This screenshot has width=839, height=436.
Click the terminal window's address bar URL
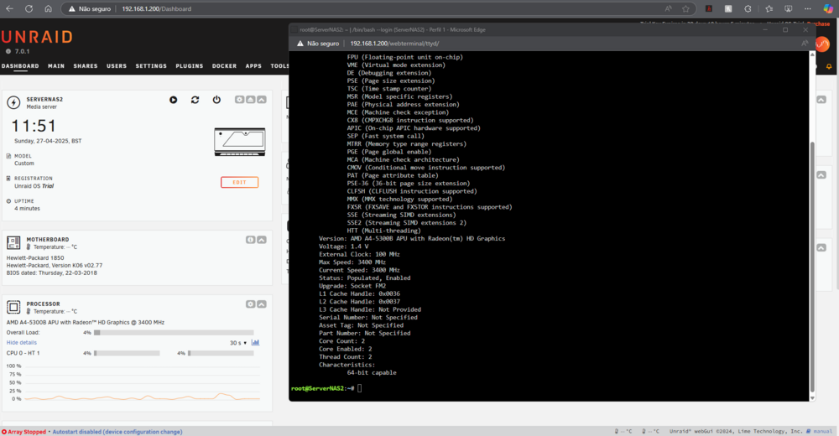click(394, 44)
